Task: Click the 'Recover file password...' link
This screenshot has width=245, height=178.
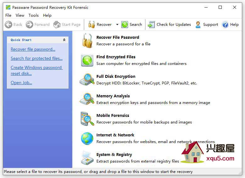Action: 33,49
